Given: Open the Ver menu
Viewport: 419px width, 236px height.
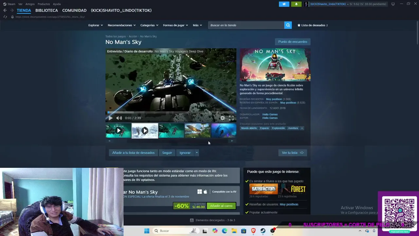Looking at the screenshot, I should pos(20,4).
